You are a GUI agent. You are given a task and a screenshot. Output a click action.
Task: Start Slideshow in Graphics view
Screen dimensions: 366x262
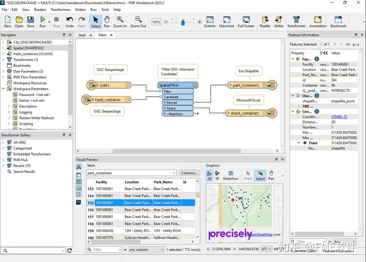[231, 175]
